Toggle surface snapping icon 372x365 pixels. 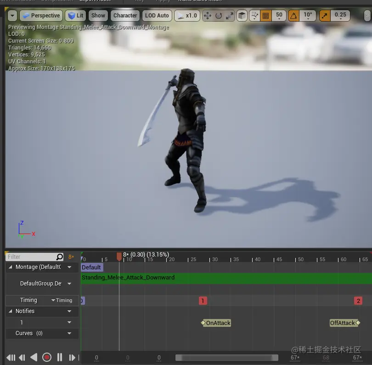(254, 16)
